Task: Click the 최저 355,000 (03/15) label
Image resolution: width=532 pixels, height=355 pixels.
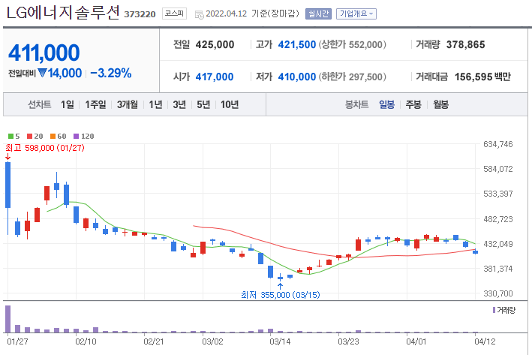Action: [x=280, y=295]
